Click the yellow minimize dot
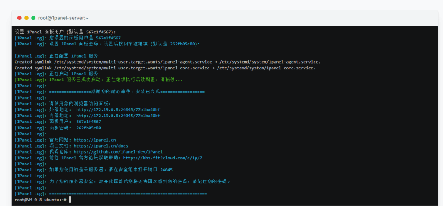The height and width of the screenshot is (206, 443). pos(26,18)
